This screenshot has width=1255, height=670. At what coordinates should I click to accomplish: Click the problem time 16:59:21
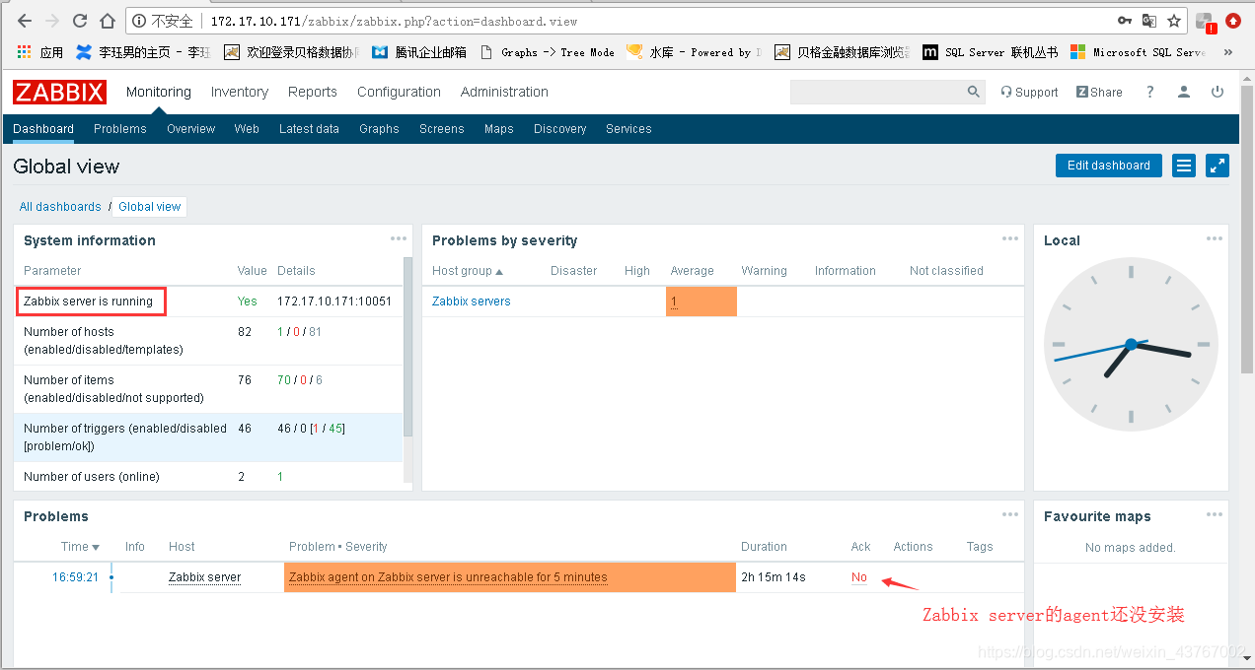[75, 577]
